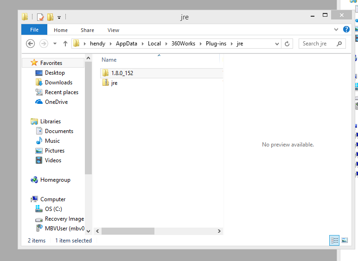
Task: Click the jre zipped folder icon
Action: (x=105, y=83)
